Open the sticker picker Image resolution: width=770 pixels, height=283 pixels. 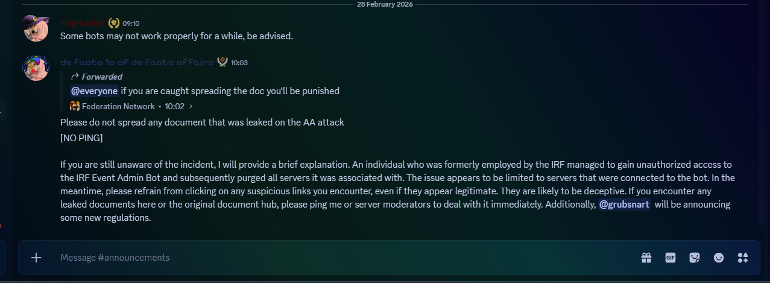pyautogui.click(x=695, y=258)
